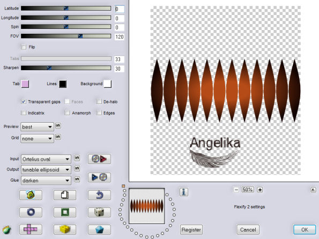Screen dimensions: 319x239
Task: Click the blue pentagon gem icon
Action: click(99, 229)
